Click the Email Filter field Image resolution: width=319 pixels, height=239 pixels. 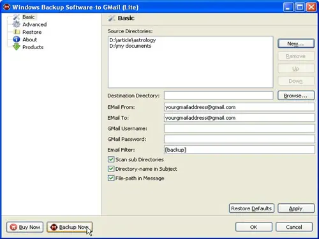pyautogui.click(x=239, y=150)
